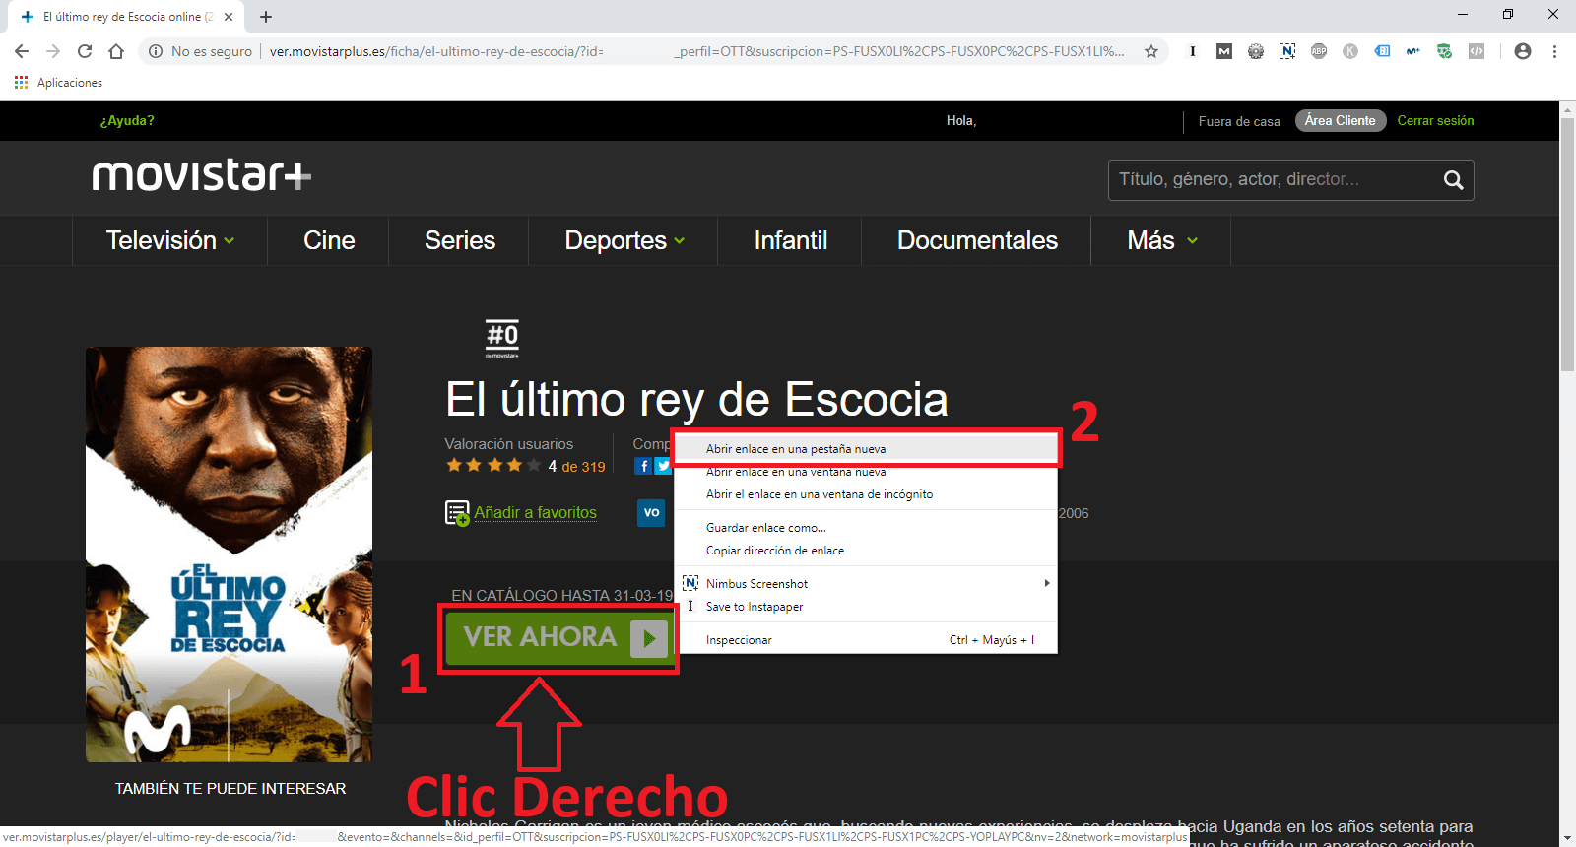Open Nimbus Screenshot extension

(x=1286, y=51)
